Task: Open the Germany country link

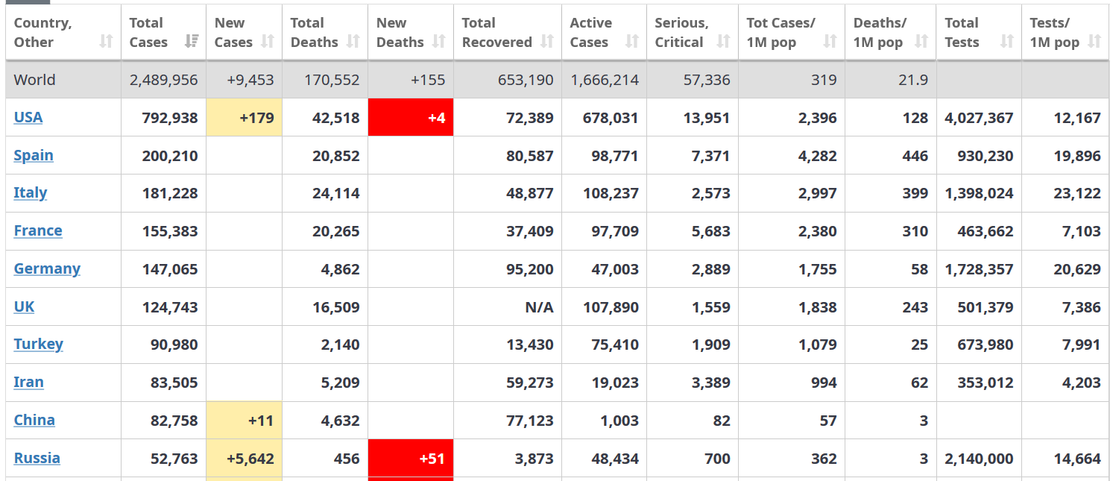Action: click(47, 268)
